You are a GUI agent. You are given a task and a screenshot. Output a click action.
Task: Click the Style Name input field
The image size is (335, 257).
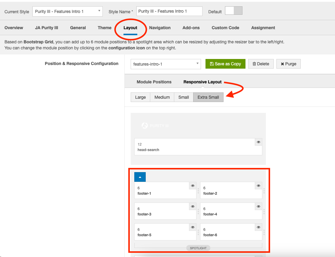[x=169, y=11]
